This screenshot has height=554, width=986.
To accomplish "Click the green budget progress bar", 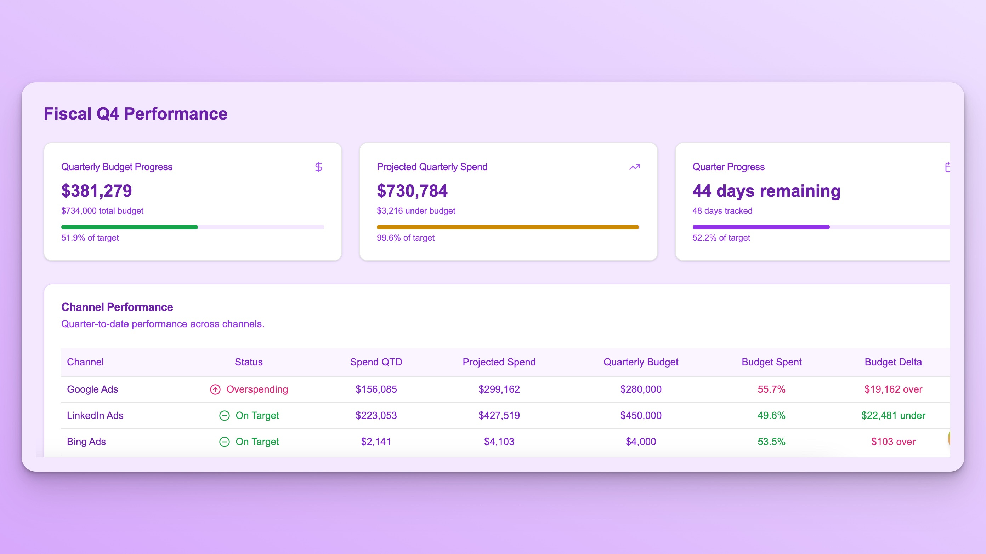I will pyautogui.click(x=129, y=227).
